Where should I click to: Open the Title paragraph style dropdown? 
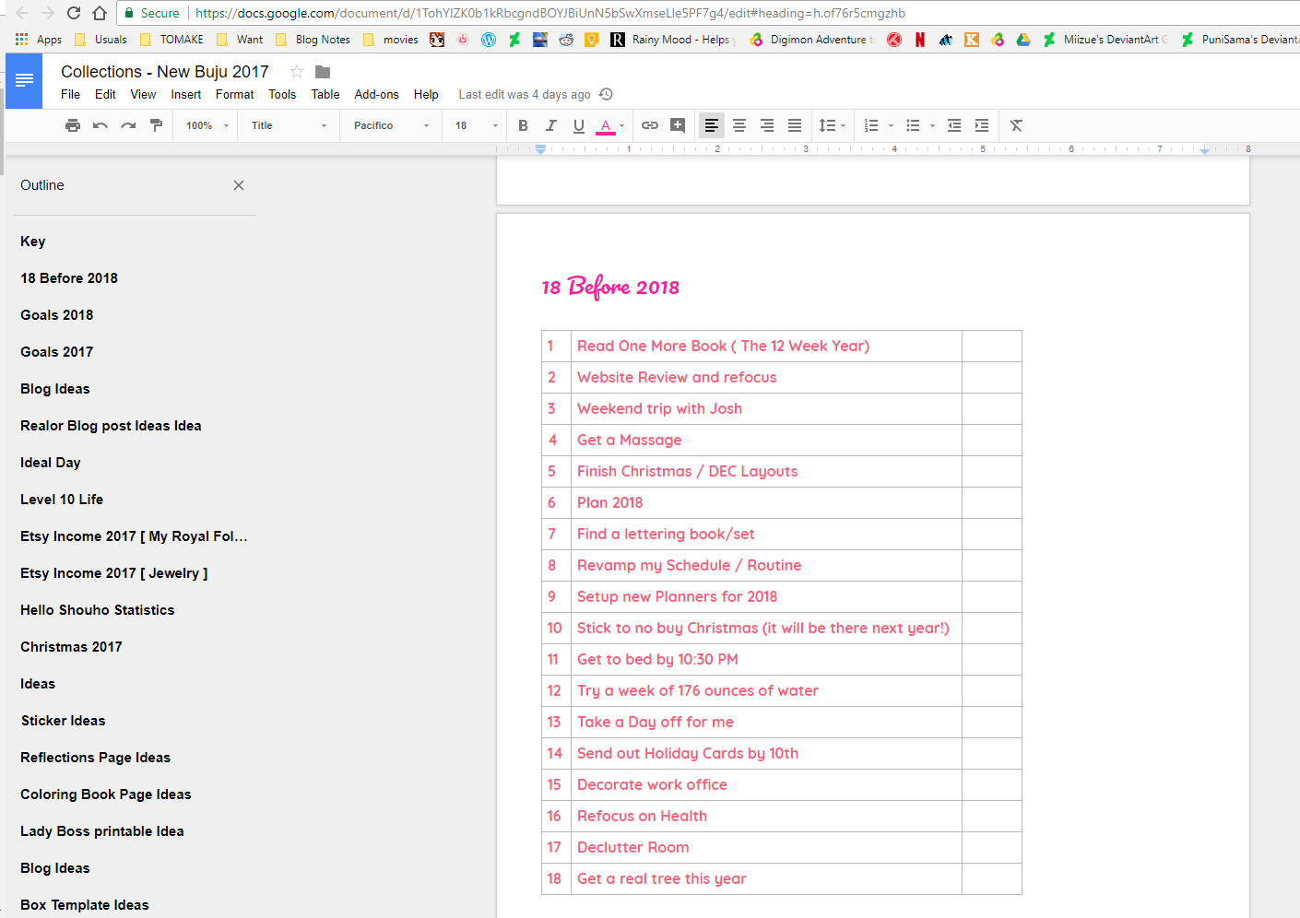click(289, 125)
